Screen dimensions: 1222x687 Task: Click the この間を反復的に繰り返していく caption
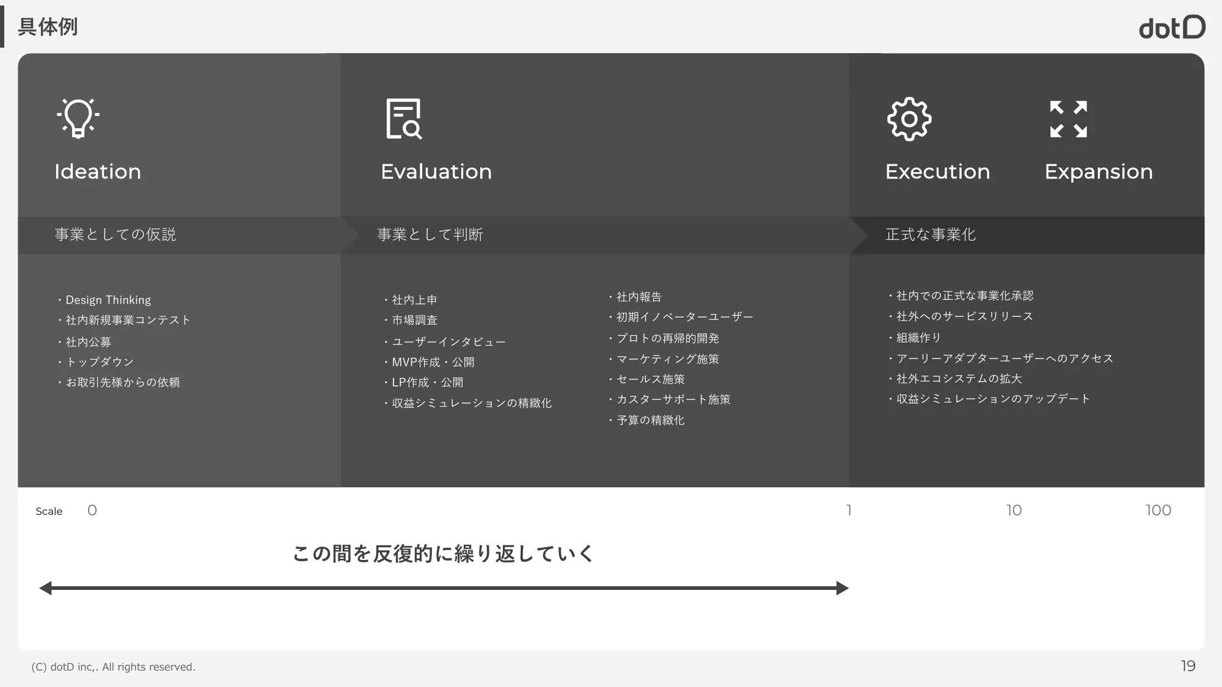[443, 554]
